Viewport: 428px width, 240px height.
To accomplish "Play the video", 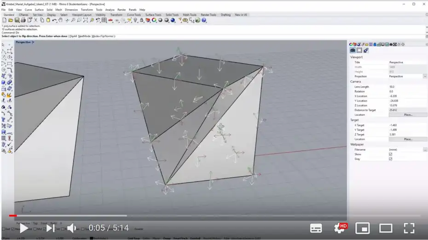I will (24, 228).
